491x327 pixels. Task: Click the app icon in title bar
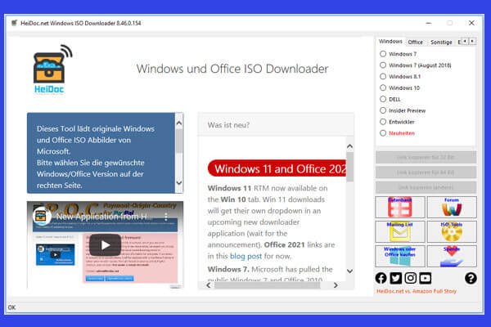14,23
